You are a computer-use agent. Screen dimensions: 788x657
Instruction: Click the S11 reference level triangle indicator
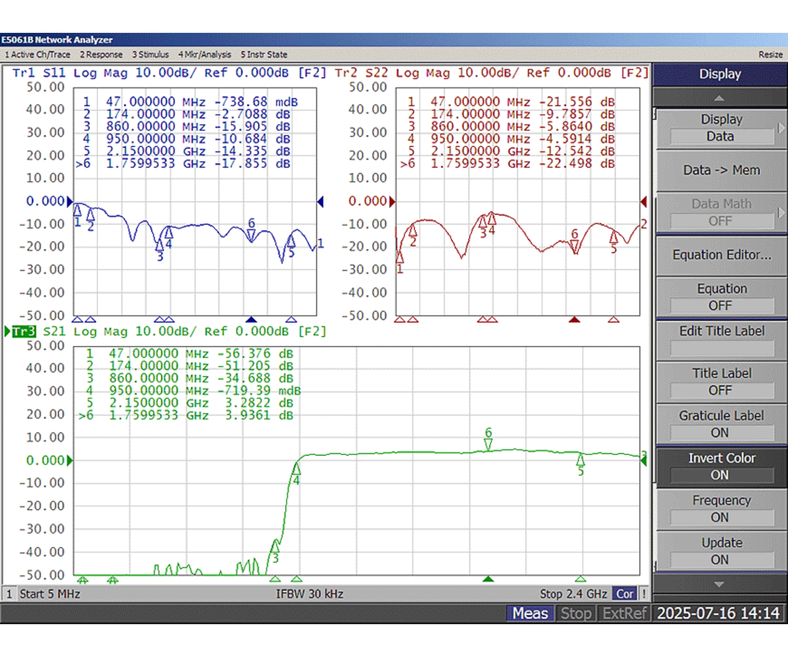[x=70, y=201]
